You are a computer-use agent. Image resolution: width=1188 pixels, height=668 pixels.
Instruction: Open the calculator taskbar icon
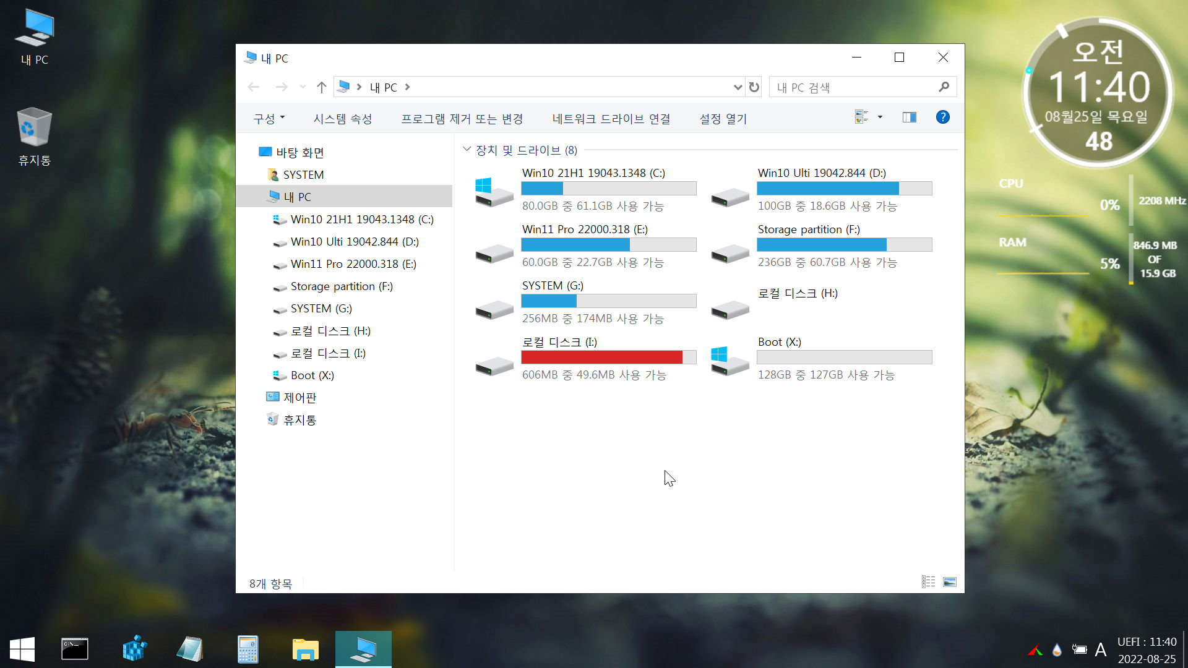click(x=247, y=649)
